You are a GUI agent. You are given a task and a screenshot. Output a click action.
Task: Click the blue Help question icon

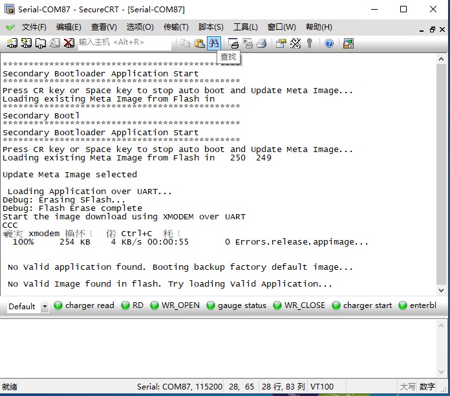tap(329, 43)
